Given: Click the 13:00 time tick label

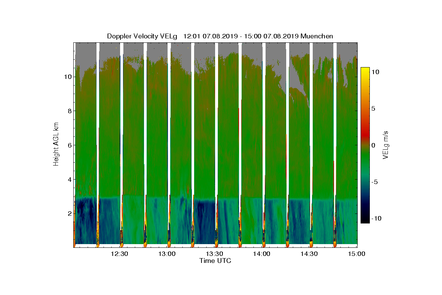Looking at the screenshot, I should [x=167, y=254].
